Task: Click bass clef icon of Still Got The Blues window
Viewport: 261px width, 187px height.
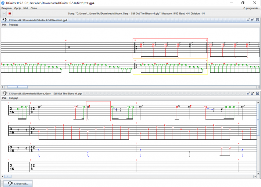Action: (5, 93)
